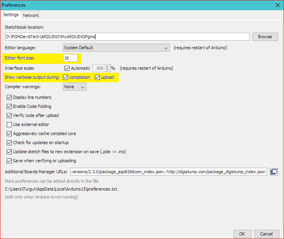
Task: Click the '(edit only when Arduino is not running)' note
Action: click(41, 197)
